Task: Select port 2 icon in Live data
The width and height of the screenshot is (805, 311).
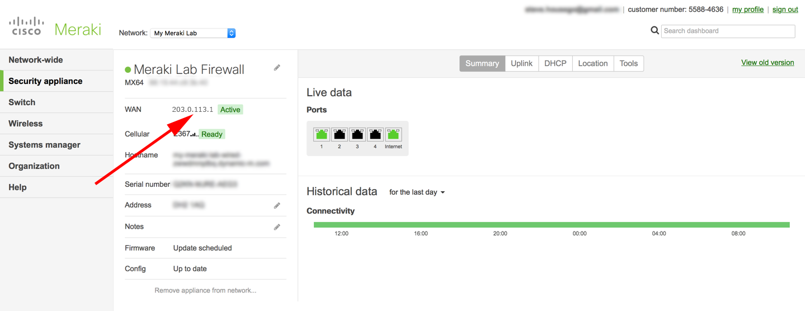Action: (x=340, y=134)
